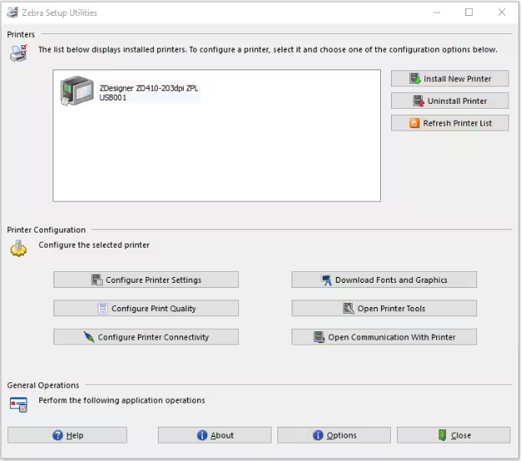Open the Help button
Screen dimensions: 523x461
(68, 435)
